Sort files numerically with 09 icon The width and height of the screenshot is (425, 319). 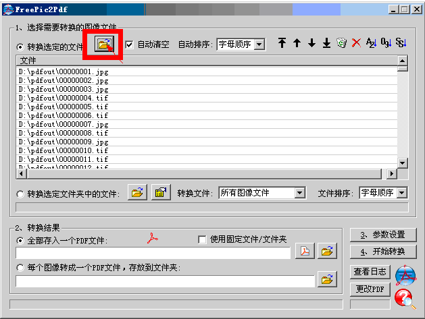[x=386, y=42]
